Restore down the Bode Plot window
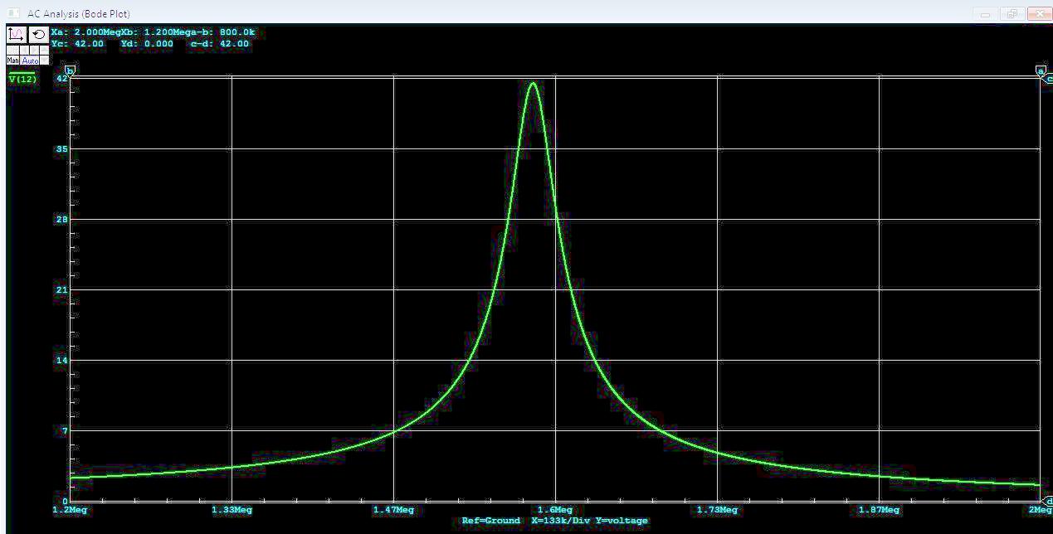 click(1012, 13)
